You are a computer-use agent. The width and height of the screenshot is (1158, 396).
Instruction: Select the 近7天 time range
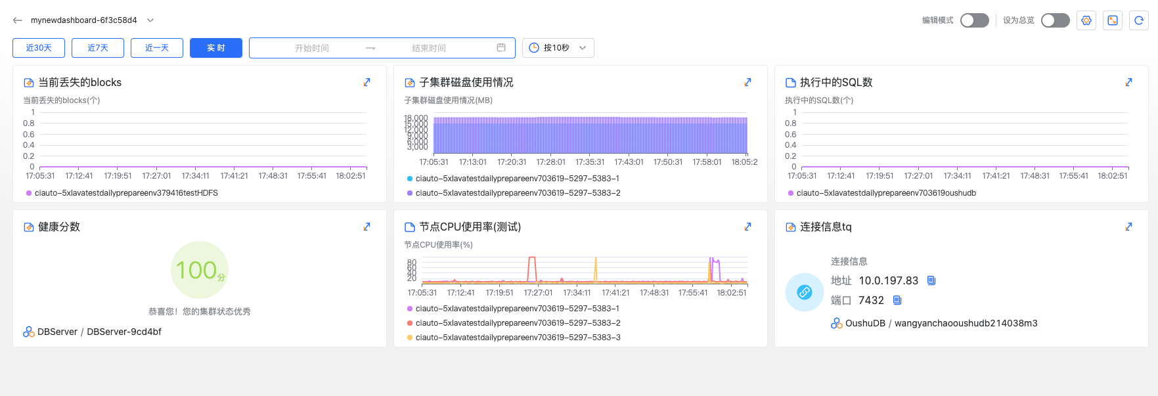(x=98, y=48)
